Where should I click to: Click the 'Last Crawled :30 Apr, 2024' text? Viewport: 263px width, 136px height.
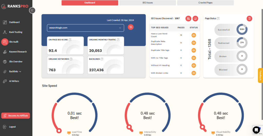pyautogui.click(x=120, y=20)
